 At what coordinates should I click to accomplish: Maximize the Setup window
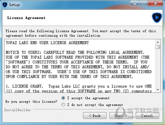point(143,4)
